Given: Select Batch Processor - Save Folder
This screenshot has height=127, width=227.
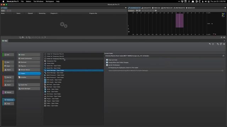Looking at the screenshot, I should (73, 78).
